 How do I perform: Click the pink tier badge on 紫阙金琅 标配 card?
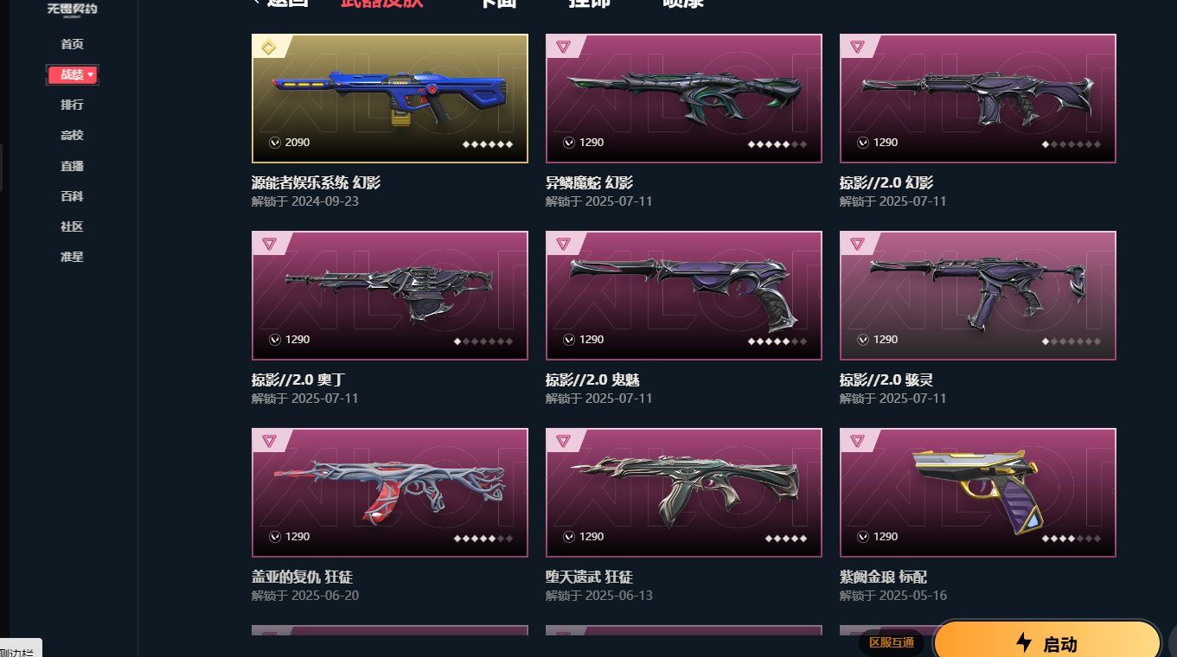(x=857, y=441)
